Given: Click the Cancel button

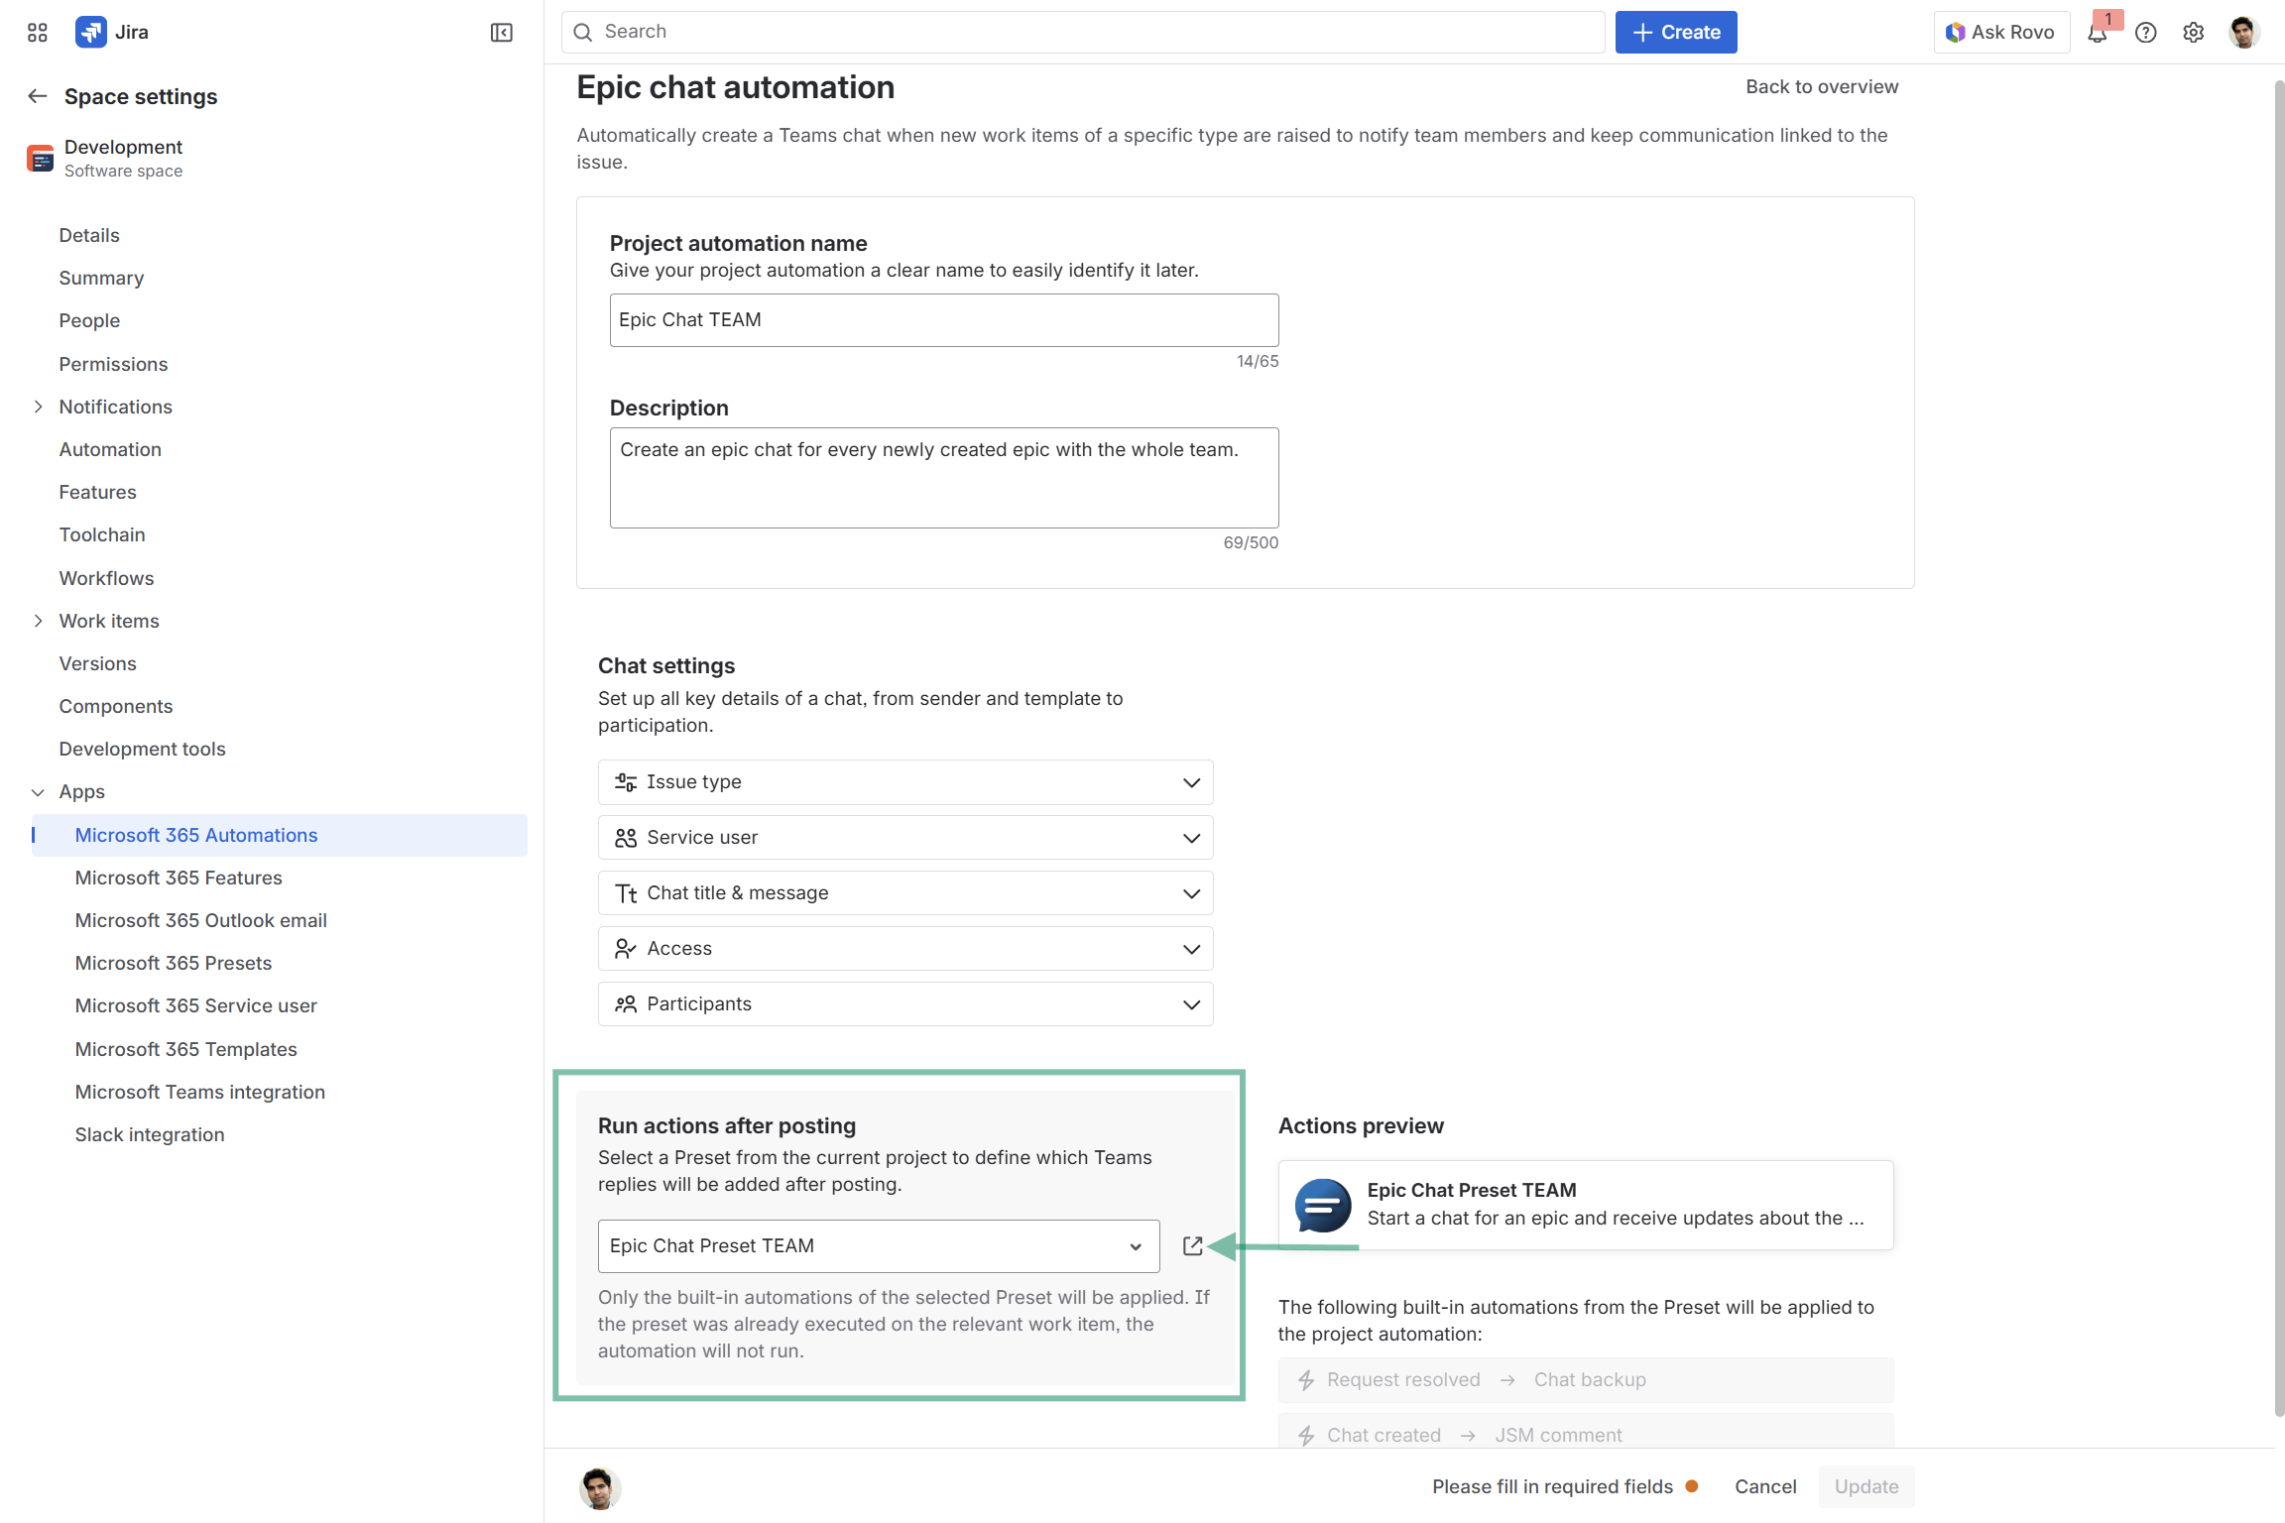Looking at the screenshot, I should (x=1764, y=1486).
